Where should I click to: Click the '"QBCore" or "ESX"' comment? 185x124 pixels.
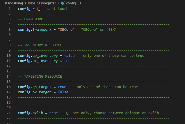[x=97, y=29]
